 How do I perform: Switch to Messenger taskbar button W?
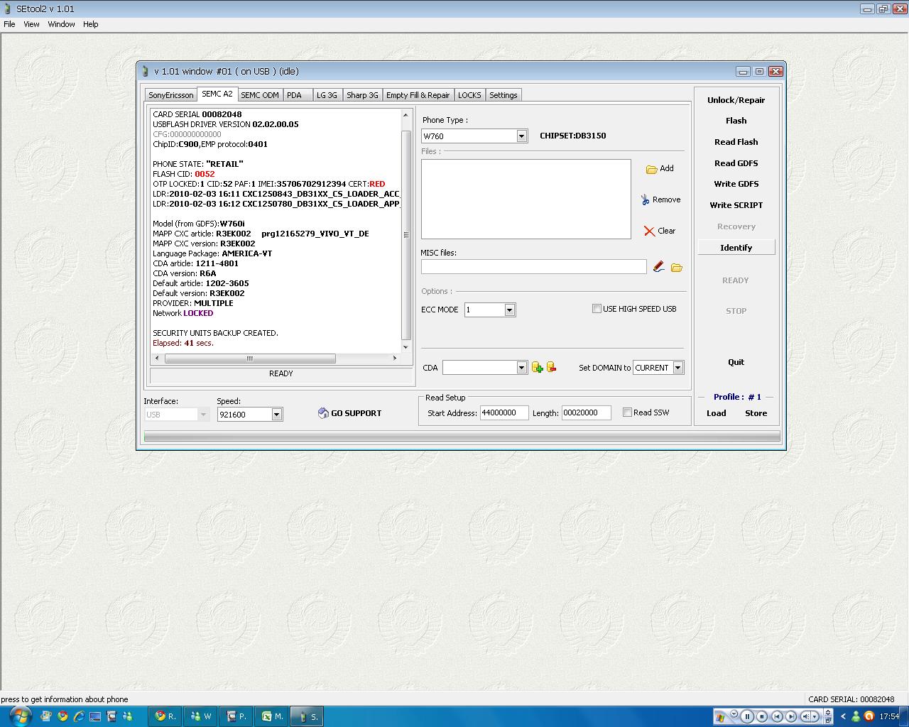click(202, 716)
